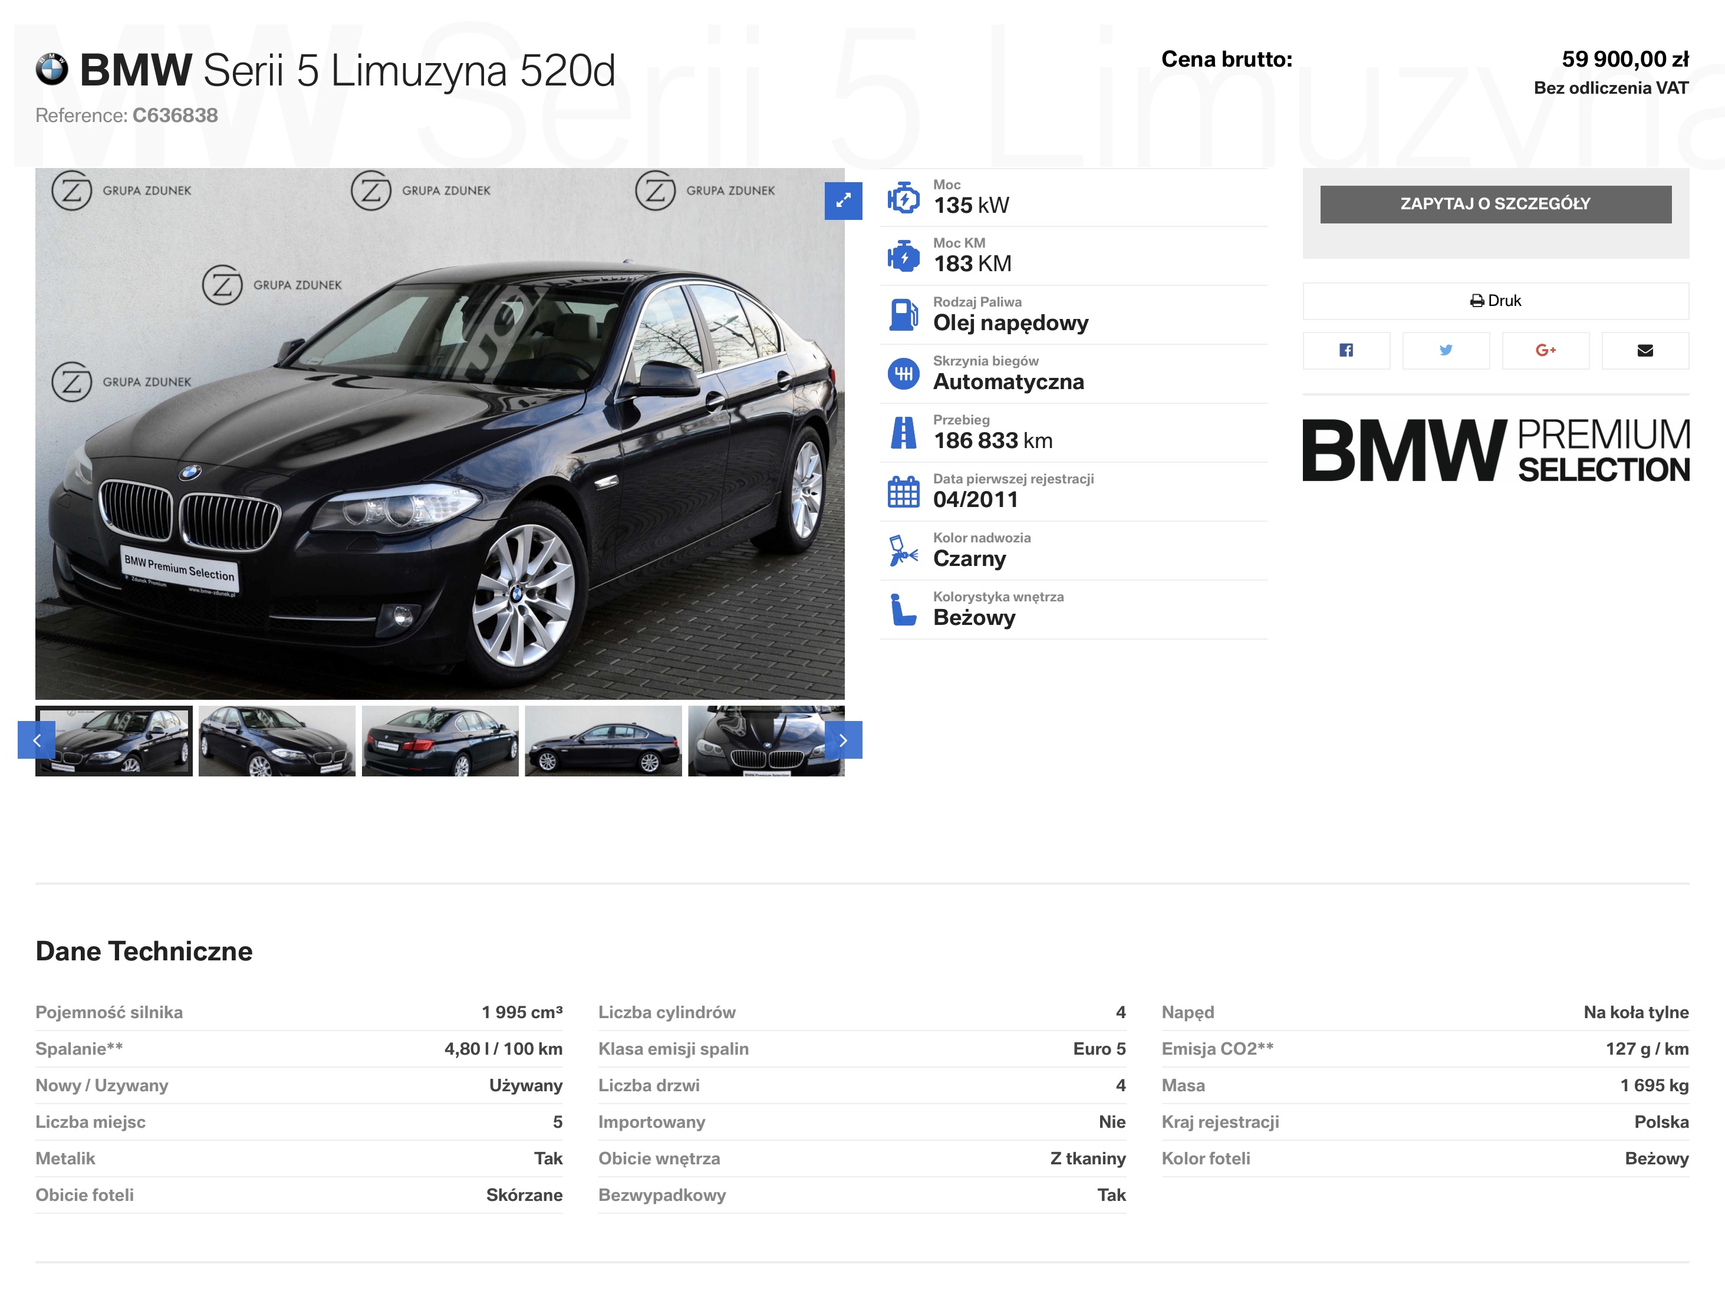The height and width of the screenshot is (1297, 1725).
Task: Send the listing by email envelope icon
Action: point(1645,351)
